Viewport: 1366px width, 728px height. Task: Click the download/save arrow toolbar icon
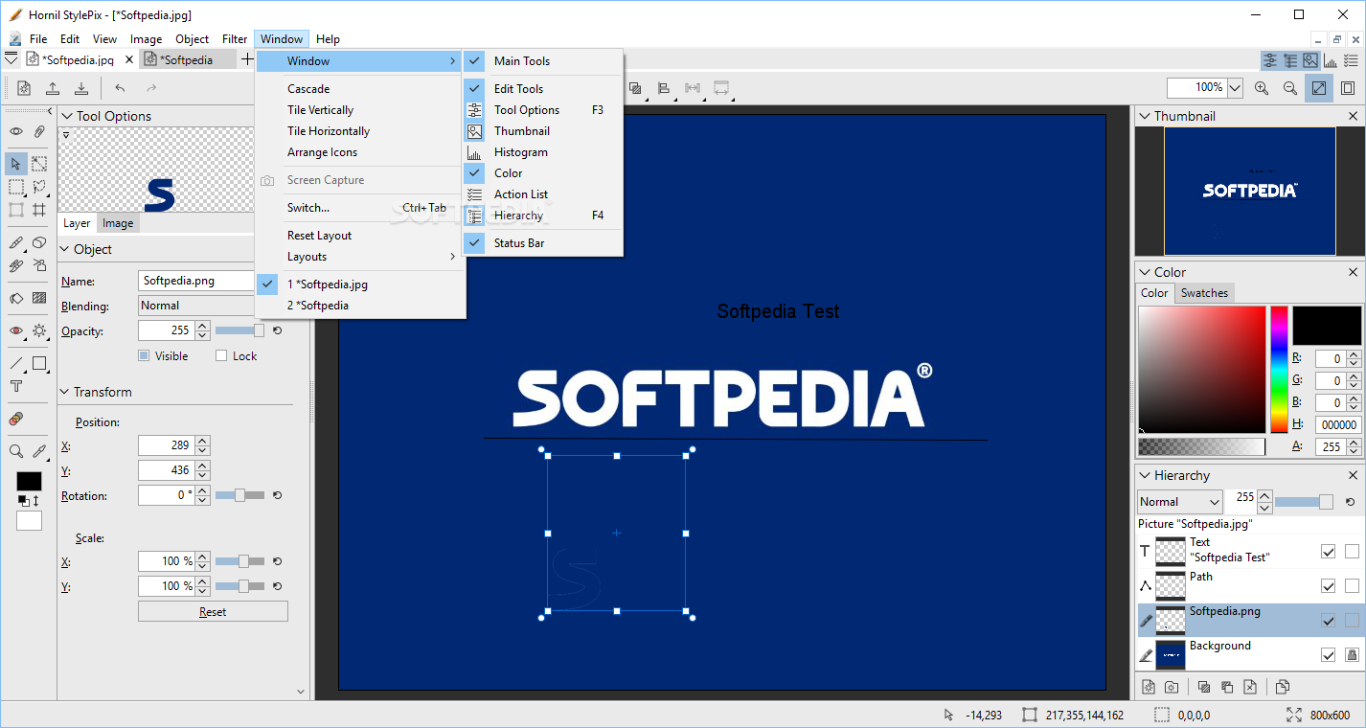click(x=81, y=88)
